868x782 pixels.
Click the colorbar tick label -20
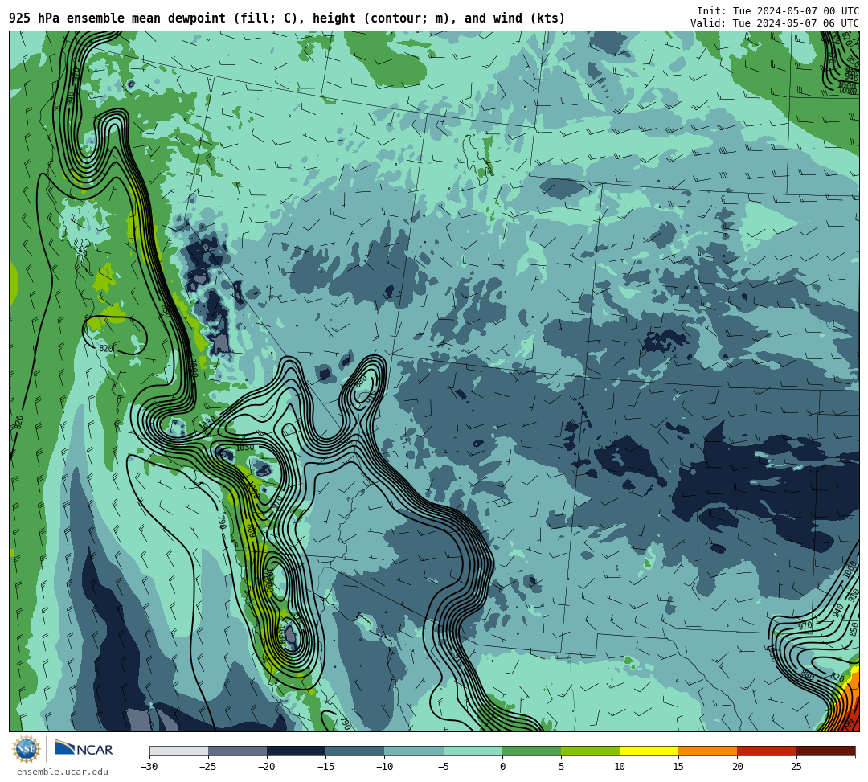[267, 767]
